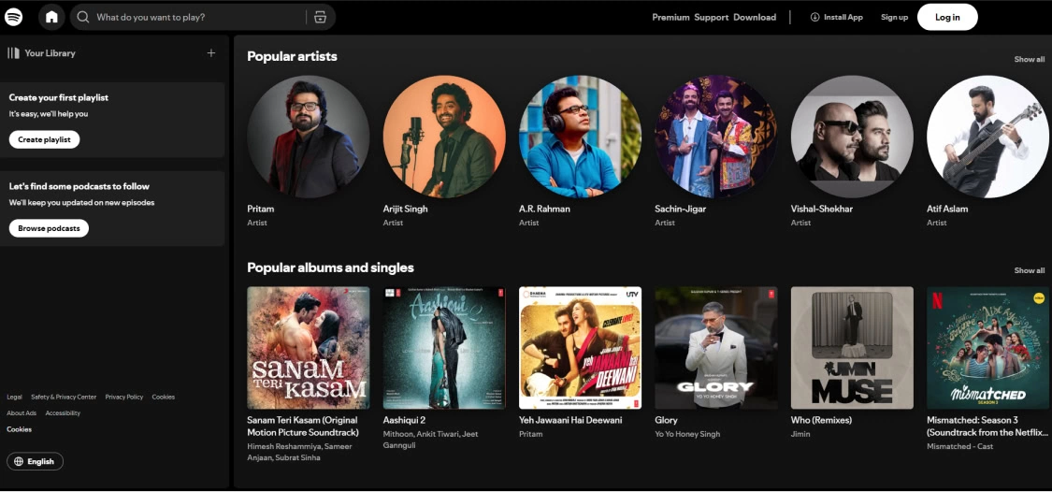Screen dimensions: 1052x492
Task: Open Arijit Singh artist photo
Action: (444, 137)
